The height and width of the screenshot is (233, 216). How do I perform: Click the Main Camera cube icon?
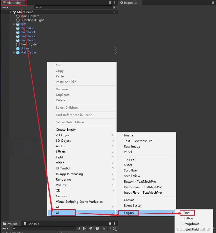[18, 16]
